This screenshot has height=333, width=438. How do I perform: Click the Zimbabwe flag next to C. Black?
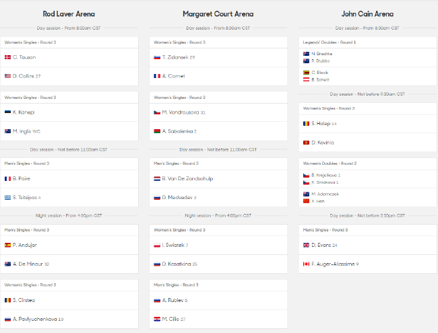(x=306, y=72)
